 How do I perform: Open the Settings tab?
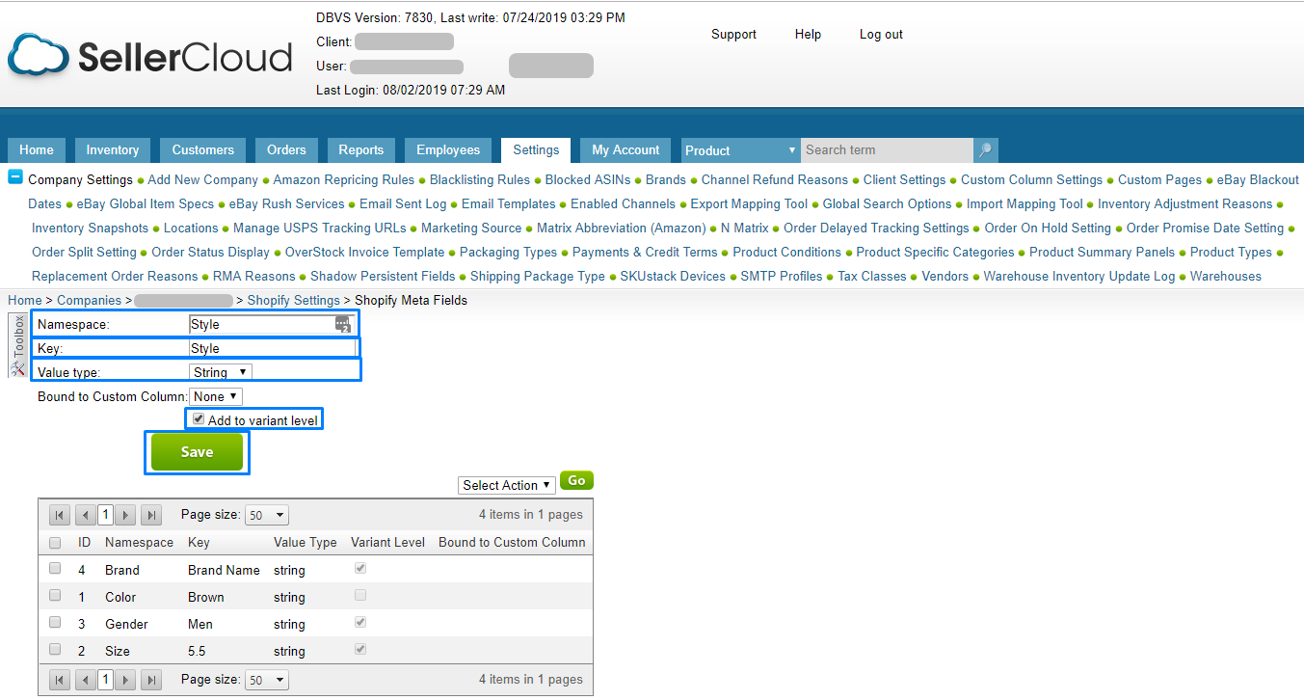pyautogui.click(x=536, y=150)
